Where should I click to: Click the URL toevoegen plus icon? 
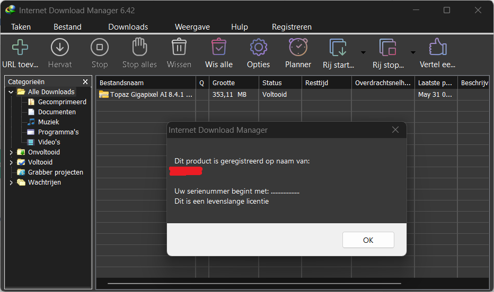pos(20,47)
